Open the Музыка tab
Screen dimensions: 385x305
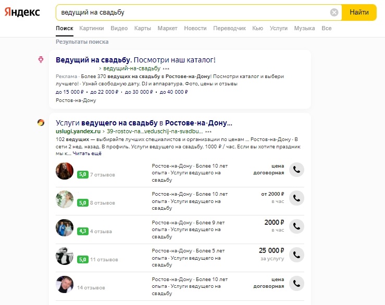click(x=304, y=28)
